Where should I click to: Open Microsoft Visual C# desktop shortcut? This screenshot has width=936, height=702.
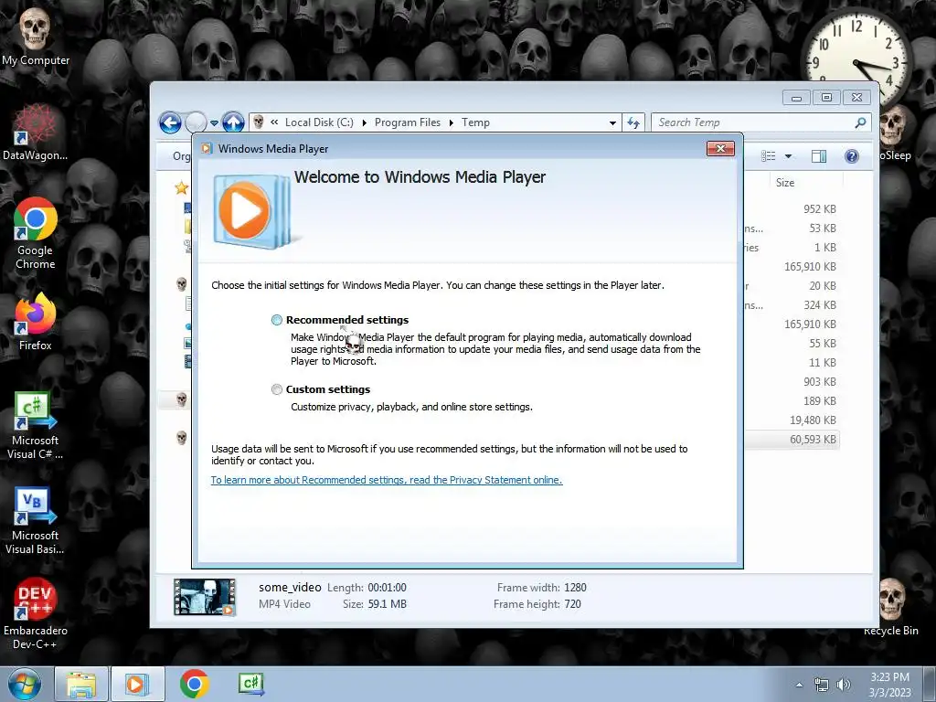[36, 425]
